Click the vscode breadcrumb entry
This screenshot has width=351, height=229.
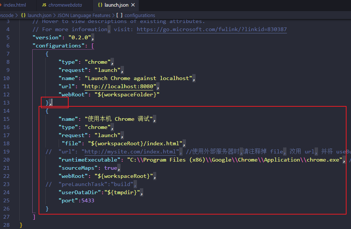[x=7, y=15]
